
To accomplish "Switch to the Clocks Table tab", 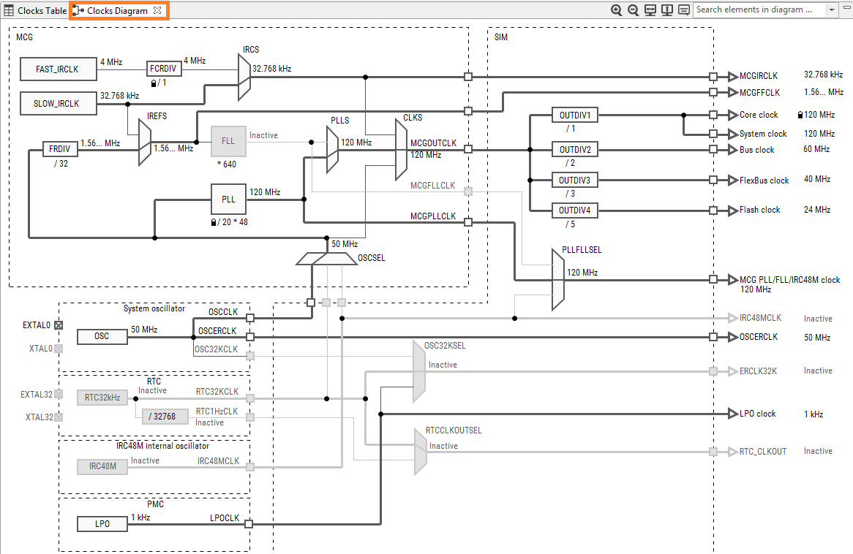I will point(34,10).
